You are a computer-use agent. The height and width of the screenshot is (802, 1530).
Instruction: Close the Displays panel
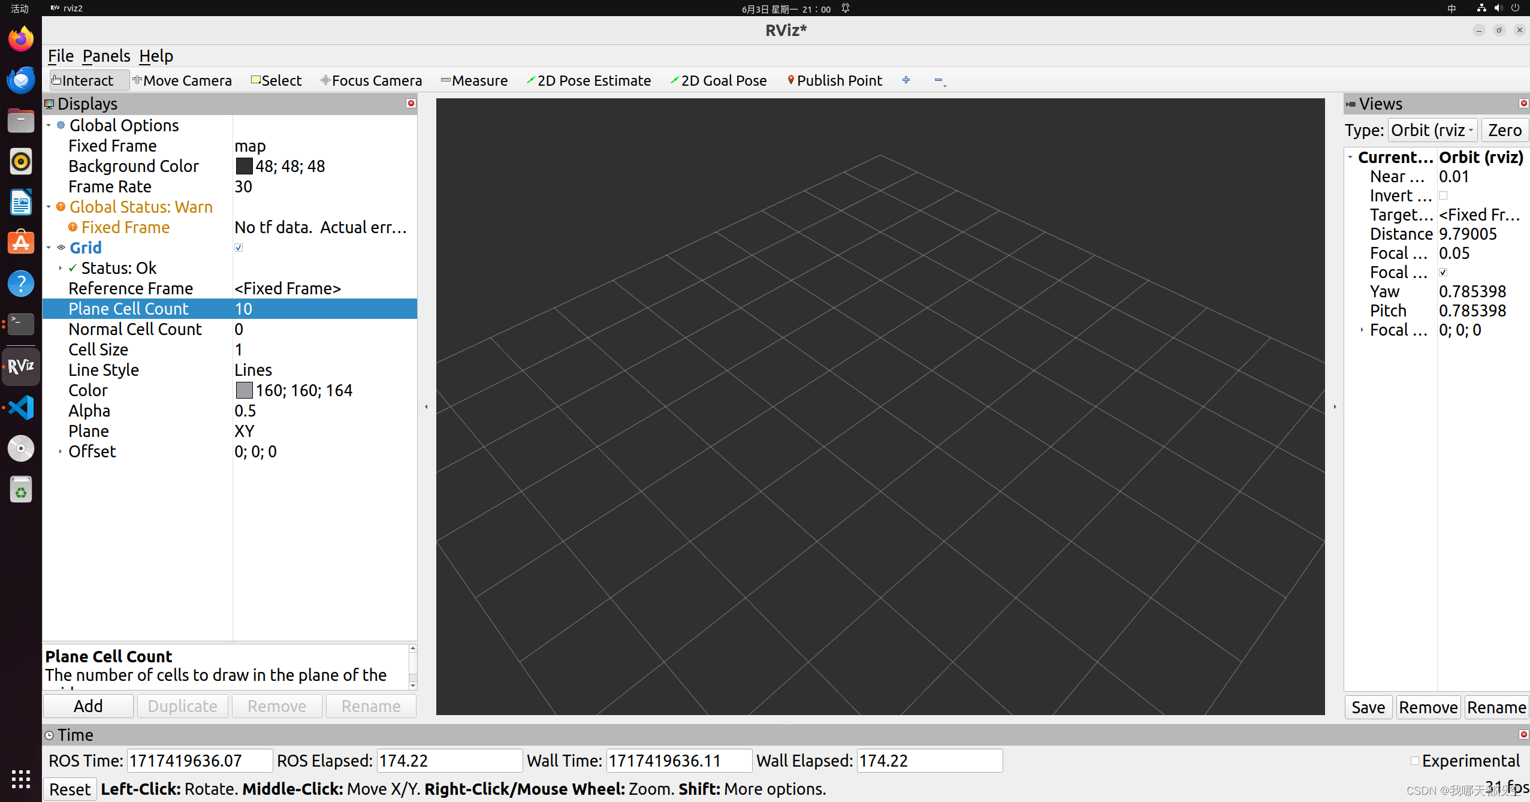click(411, 103)
